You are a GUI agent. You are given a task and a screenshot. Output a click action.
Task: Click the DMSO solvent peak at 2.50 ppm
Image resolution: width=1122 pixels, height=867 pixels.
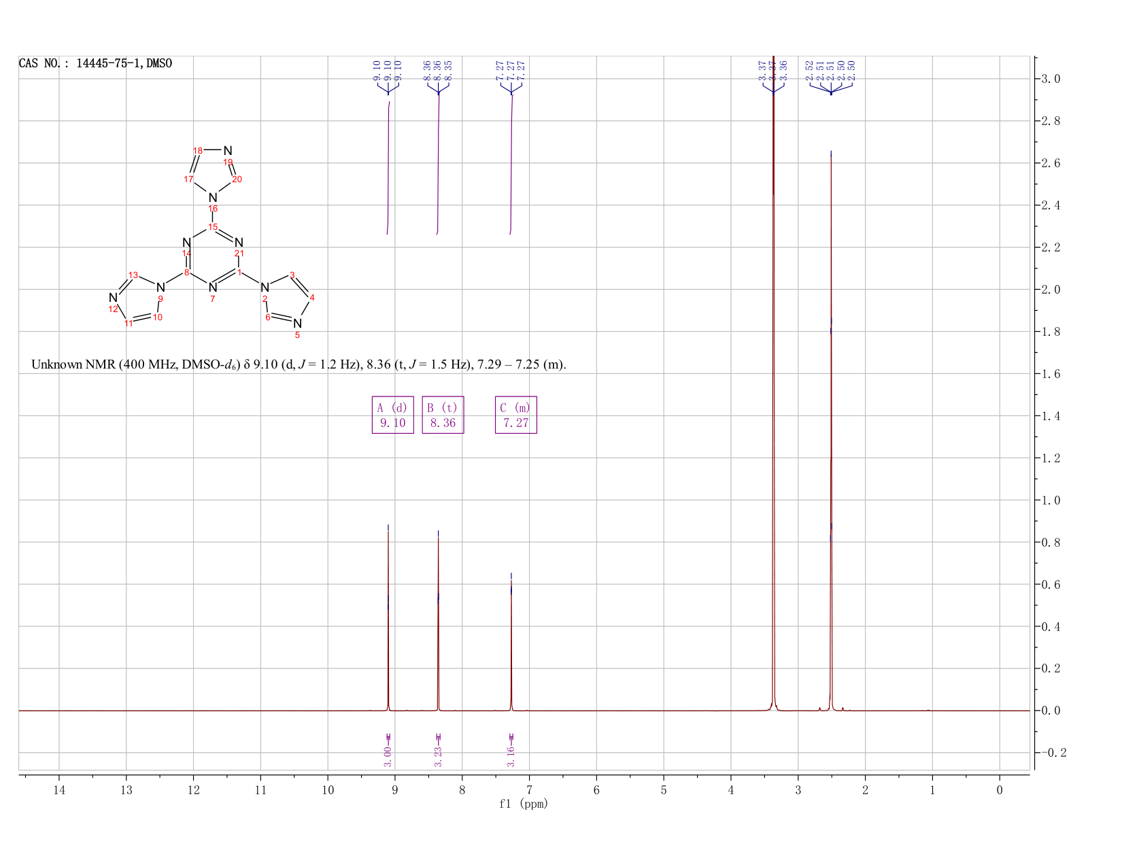(830, 435)
